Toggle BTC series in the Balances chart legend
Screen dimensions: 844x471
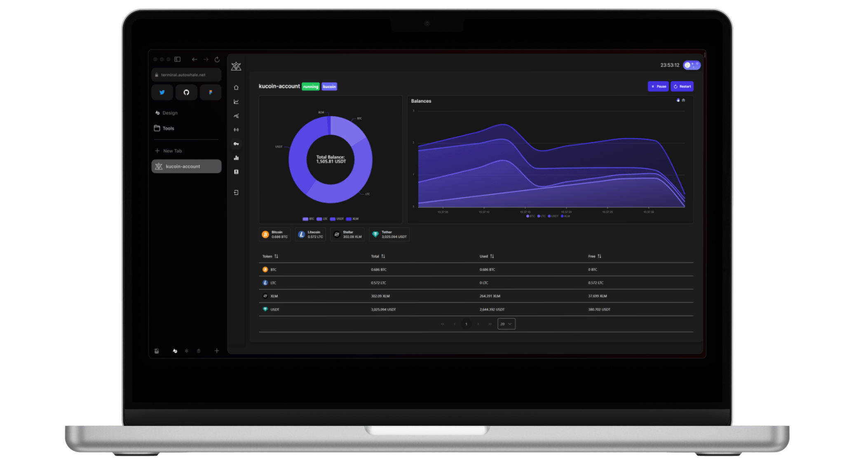click(530, 216)
